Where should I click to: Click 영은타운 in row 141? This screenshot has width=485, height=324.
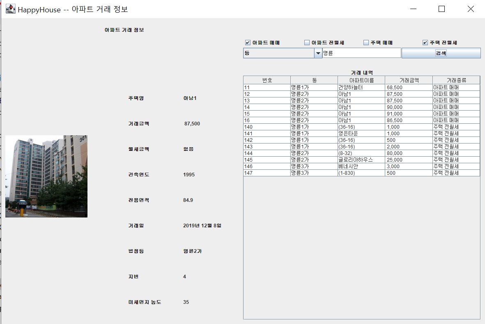(348, 134)
